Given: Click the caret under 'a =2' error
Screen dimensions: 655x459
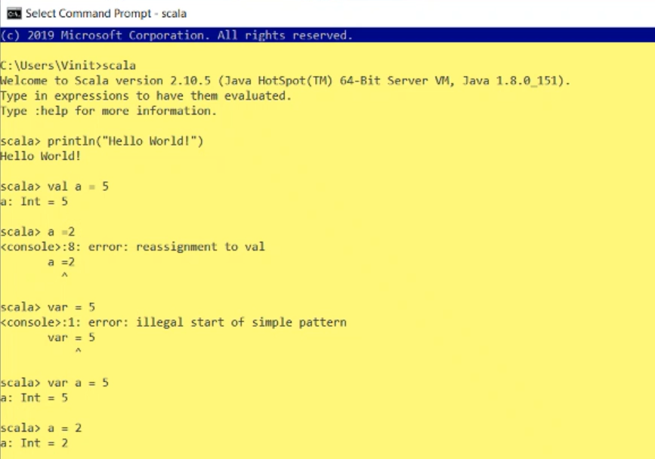Looking at the screenshot, I should point(64,276).
